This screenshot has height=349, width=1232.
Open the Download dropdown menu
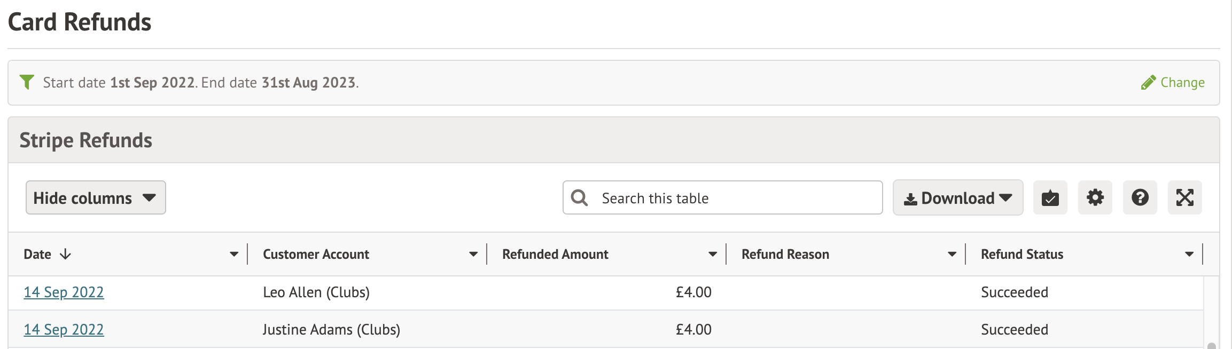point(957,198)
